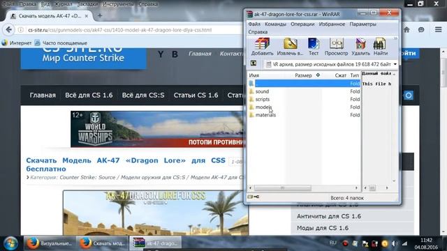
Task: Open the Избранное menu in WinRAR
Action: pyautogui.click(x=332, y=24)
